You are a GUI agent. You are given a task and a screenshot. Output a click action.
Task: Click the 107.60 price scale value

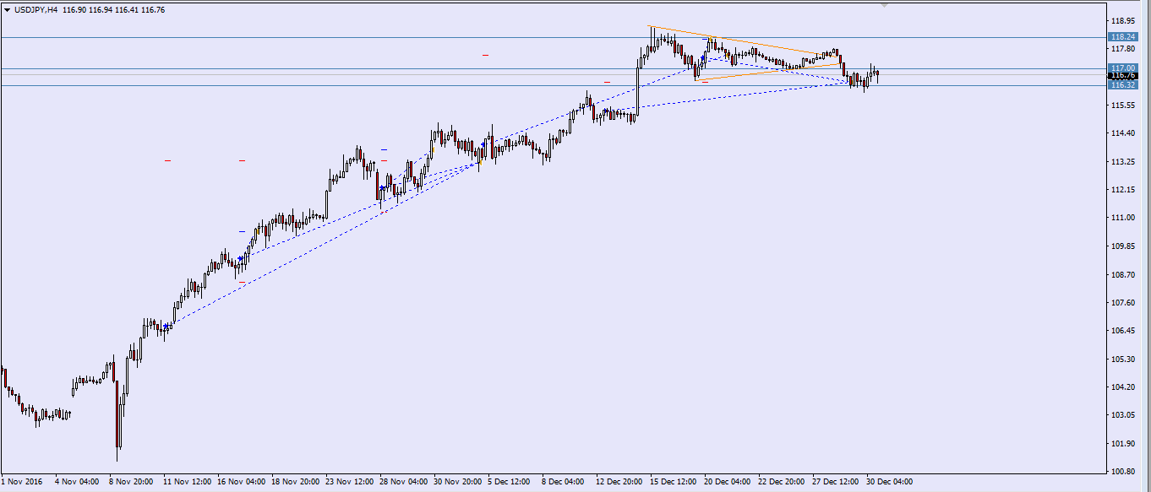1123,302
